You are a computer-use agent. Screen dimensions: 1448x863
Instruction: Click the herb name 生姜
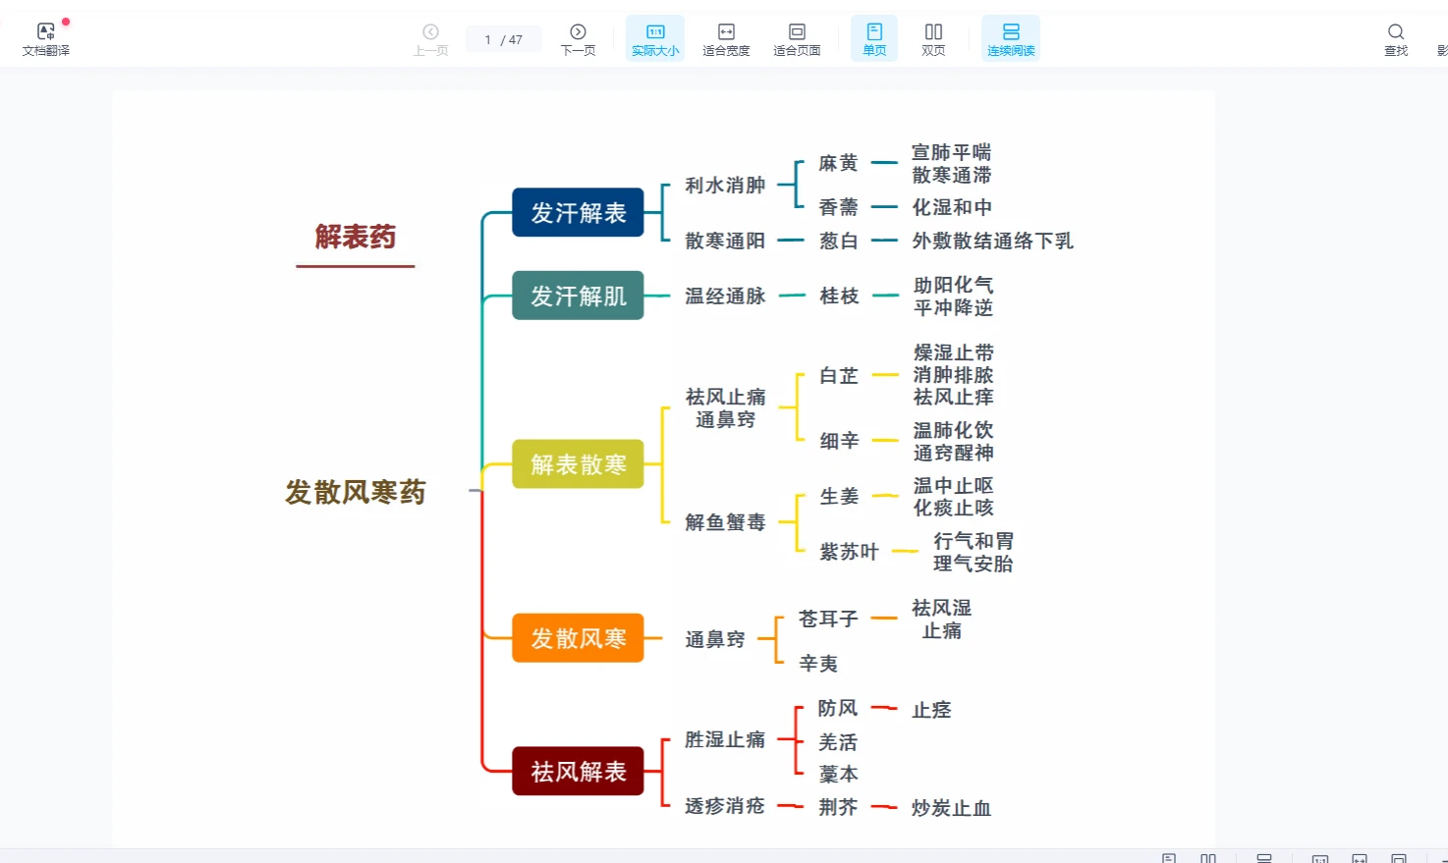(x=839, y=497)
